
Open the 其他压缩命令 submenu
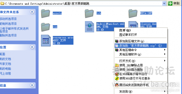[x=141, y=50]
